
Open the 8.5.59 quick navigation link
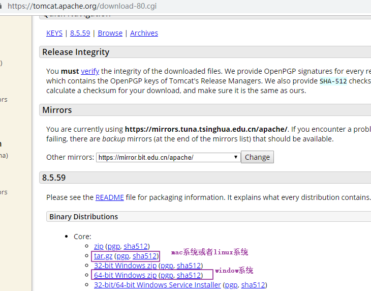tap(80, 33)
